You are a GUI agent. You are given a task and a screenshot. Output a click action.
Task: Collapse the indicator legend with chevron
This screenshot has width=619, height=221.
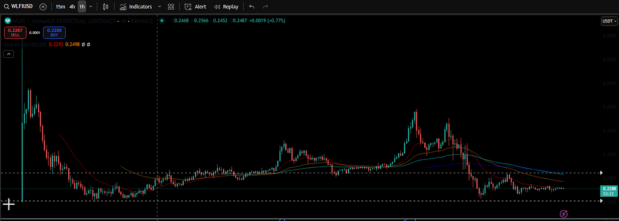point(8,54)
